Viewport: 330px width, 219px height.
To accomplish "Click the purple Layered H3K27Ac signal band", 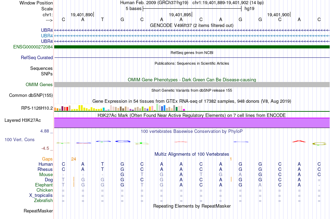I will click(x=192, y=123).
